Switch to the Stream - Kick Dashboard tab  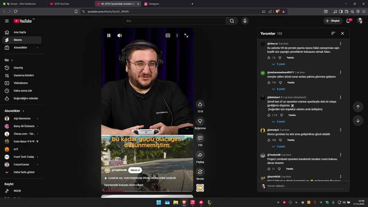coord(23,4)
